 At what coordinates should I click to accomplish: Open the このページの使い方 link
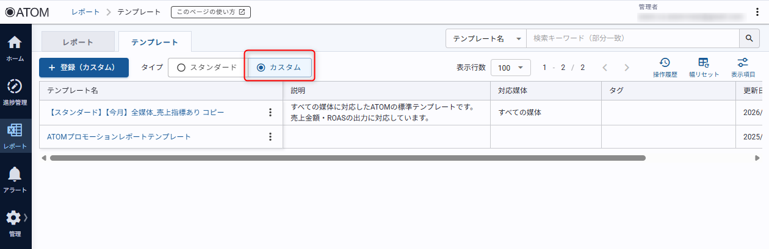211,12
